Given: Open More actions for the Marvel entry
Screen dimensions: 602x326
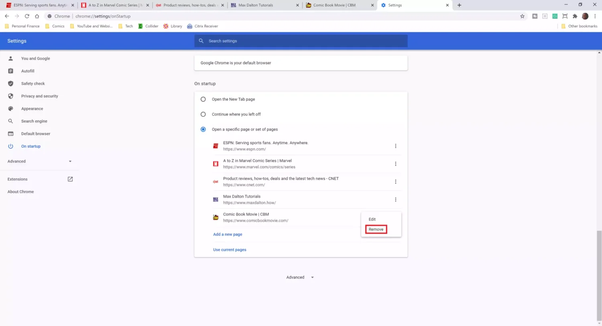Looking at the screenshot, I should (395, 164).
